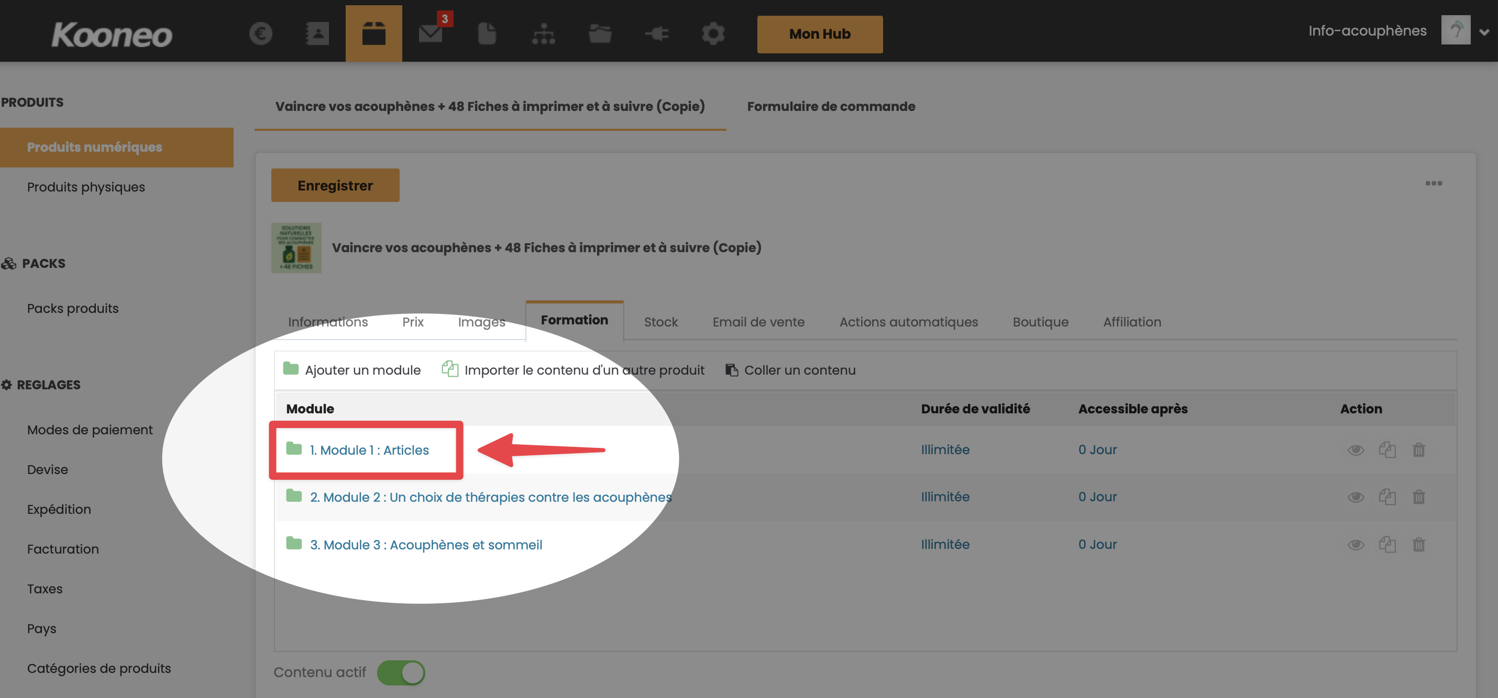Click the Enregistrer button
The height and width of the screenshot is (698, 1498).
click(335, 185)
